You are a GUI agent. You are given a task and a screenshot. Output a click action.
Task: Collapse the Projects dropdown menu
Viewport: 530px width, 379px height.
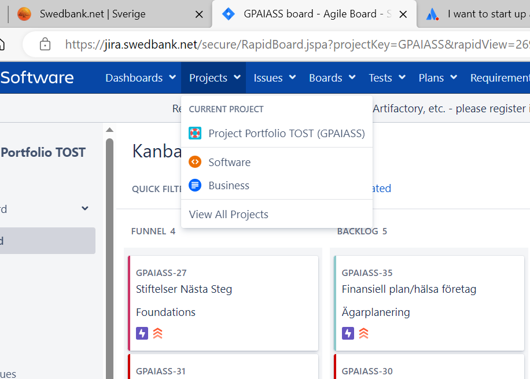[x=214, y=78]
